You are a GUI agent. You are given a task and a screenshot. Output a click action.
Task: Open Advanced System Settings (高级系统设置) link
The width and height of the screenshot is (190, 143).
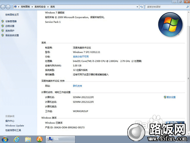[12, 35]
